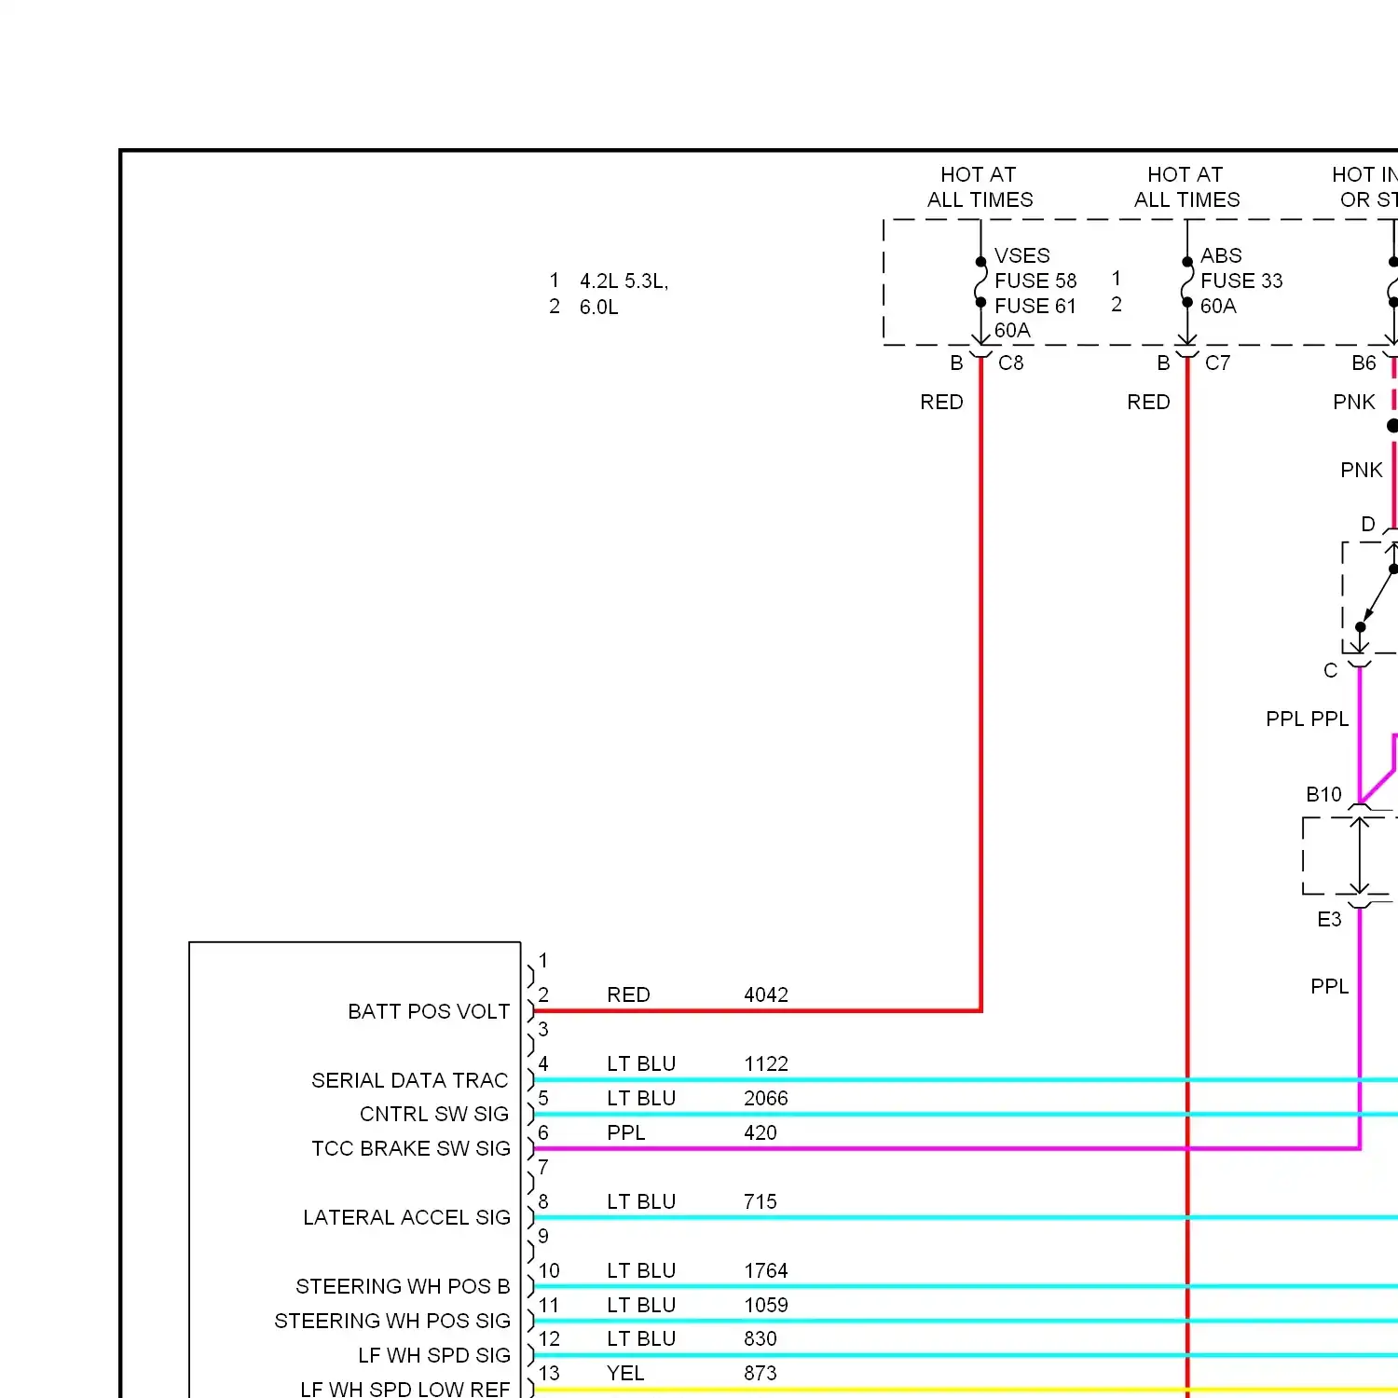
Task: Click the '4.2L 5.3L,' engine legend text
Action: 624,281
